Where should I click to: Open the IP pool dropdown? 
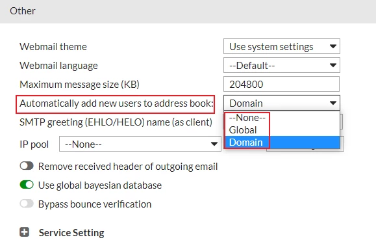[140, 144]
